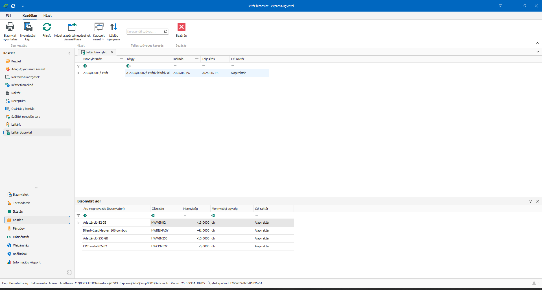Open the navigation settings gear icon
Viewport: 542px width, 290px height.
click(69, 272)
